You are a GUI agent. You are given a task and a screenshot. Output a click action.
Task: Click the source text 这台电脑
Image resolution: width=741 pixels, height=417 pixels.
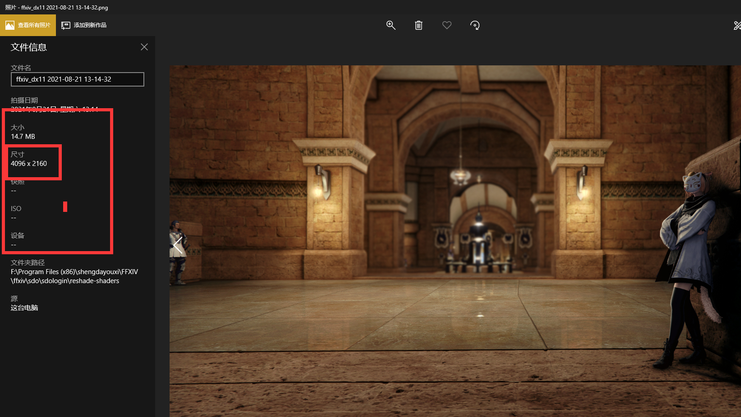click(24, 308)
